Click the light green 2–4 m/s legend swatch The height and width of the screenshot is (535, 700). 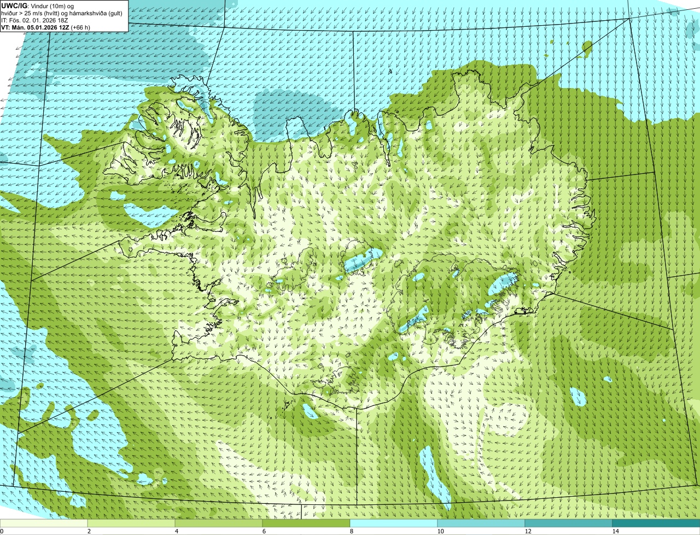131,523
